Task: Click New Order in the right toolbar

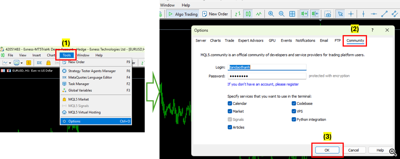Action: pyautogui.click(x=215, y=14)
